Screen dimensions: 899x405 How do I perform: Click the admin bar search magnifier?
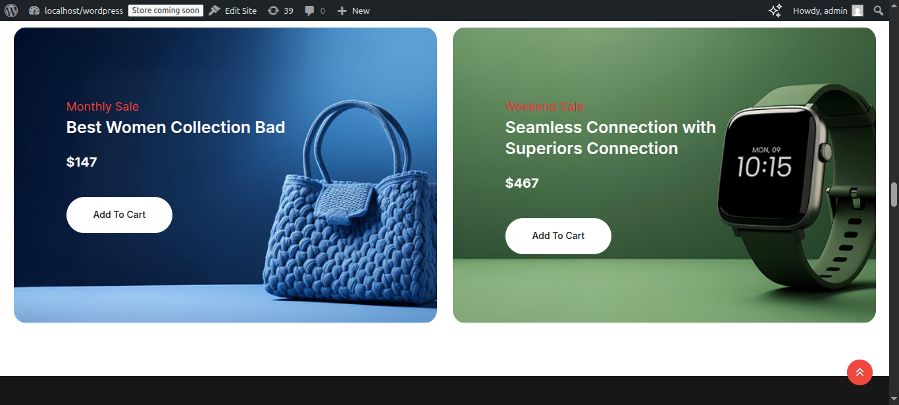[878, 11]
